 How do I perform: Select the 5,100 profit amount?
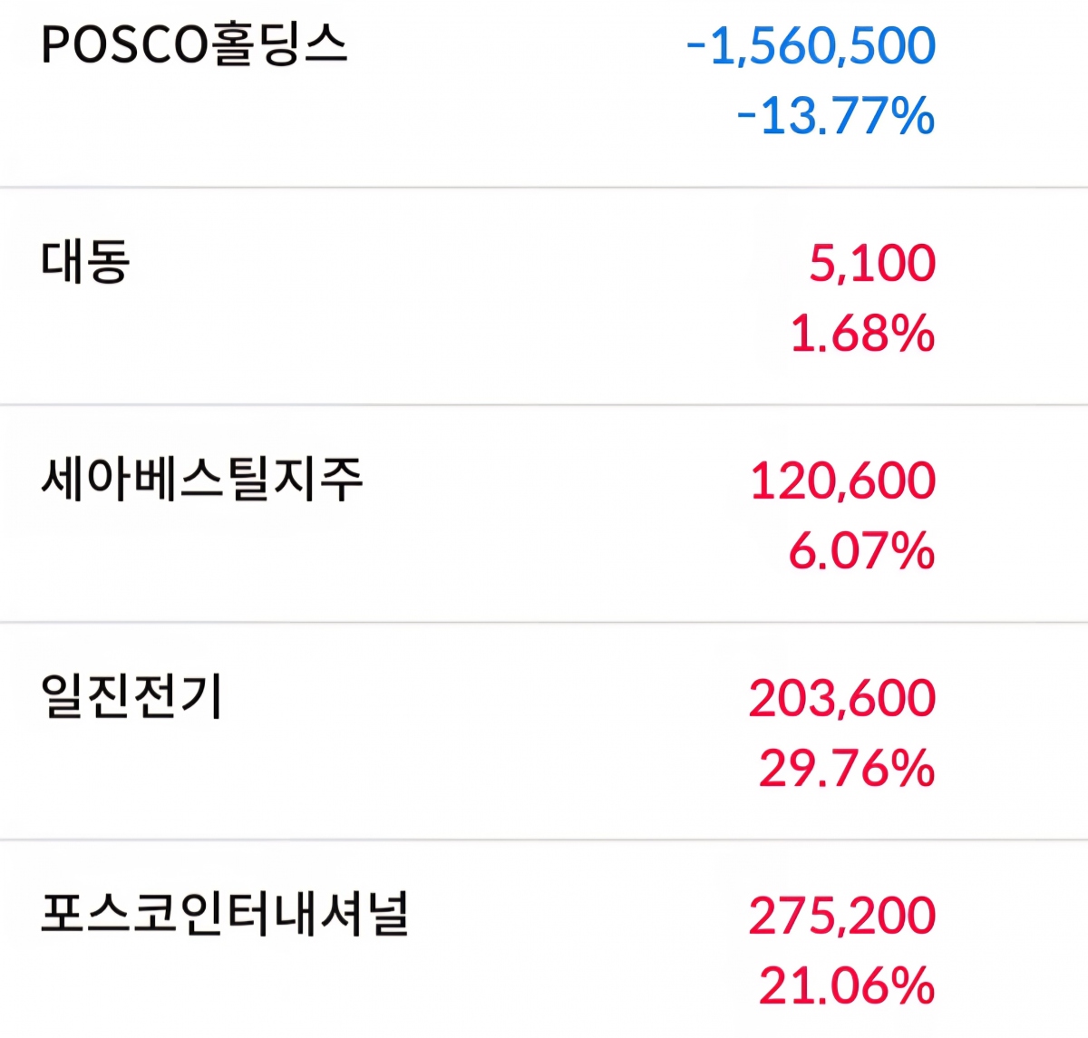871,263
